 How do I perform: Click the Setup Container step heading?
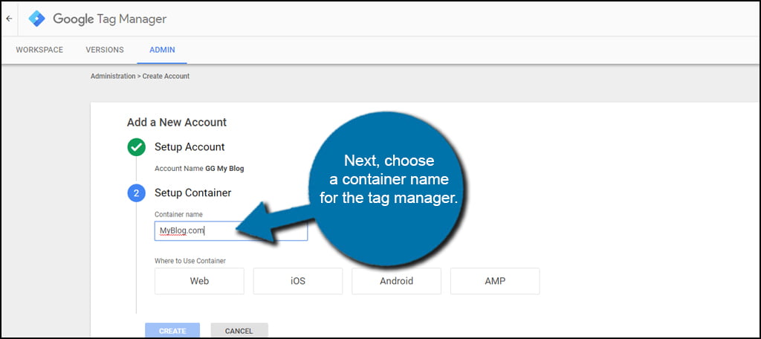click(192, 193)
